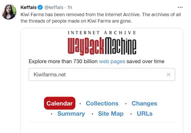Open the Keffals profile avatar
191x133 pixels.
point(9,12)
